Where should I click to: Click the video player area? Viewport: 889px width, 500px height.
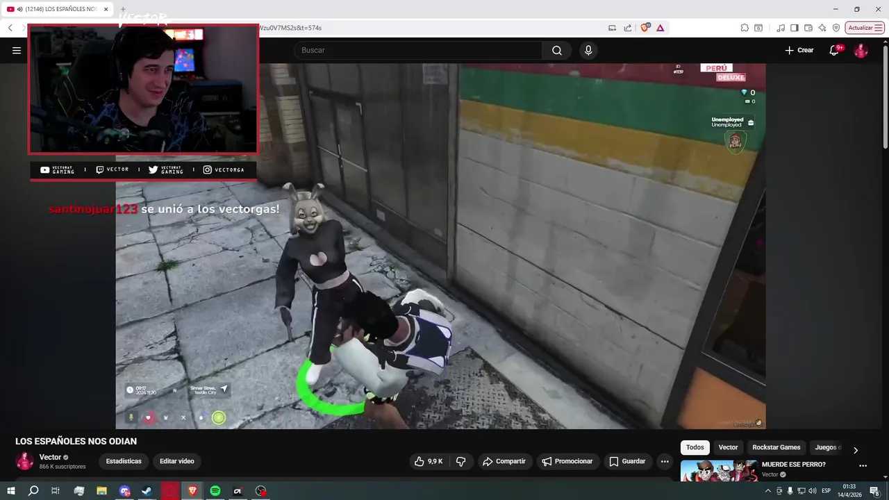pos(440,246)
